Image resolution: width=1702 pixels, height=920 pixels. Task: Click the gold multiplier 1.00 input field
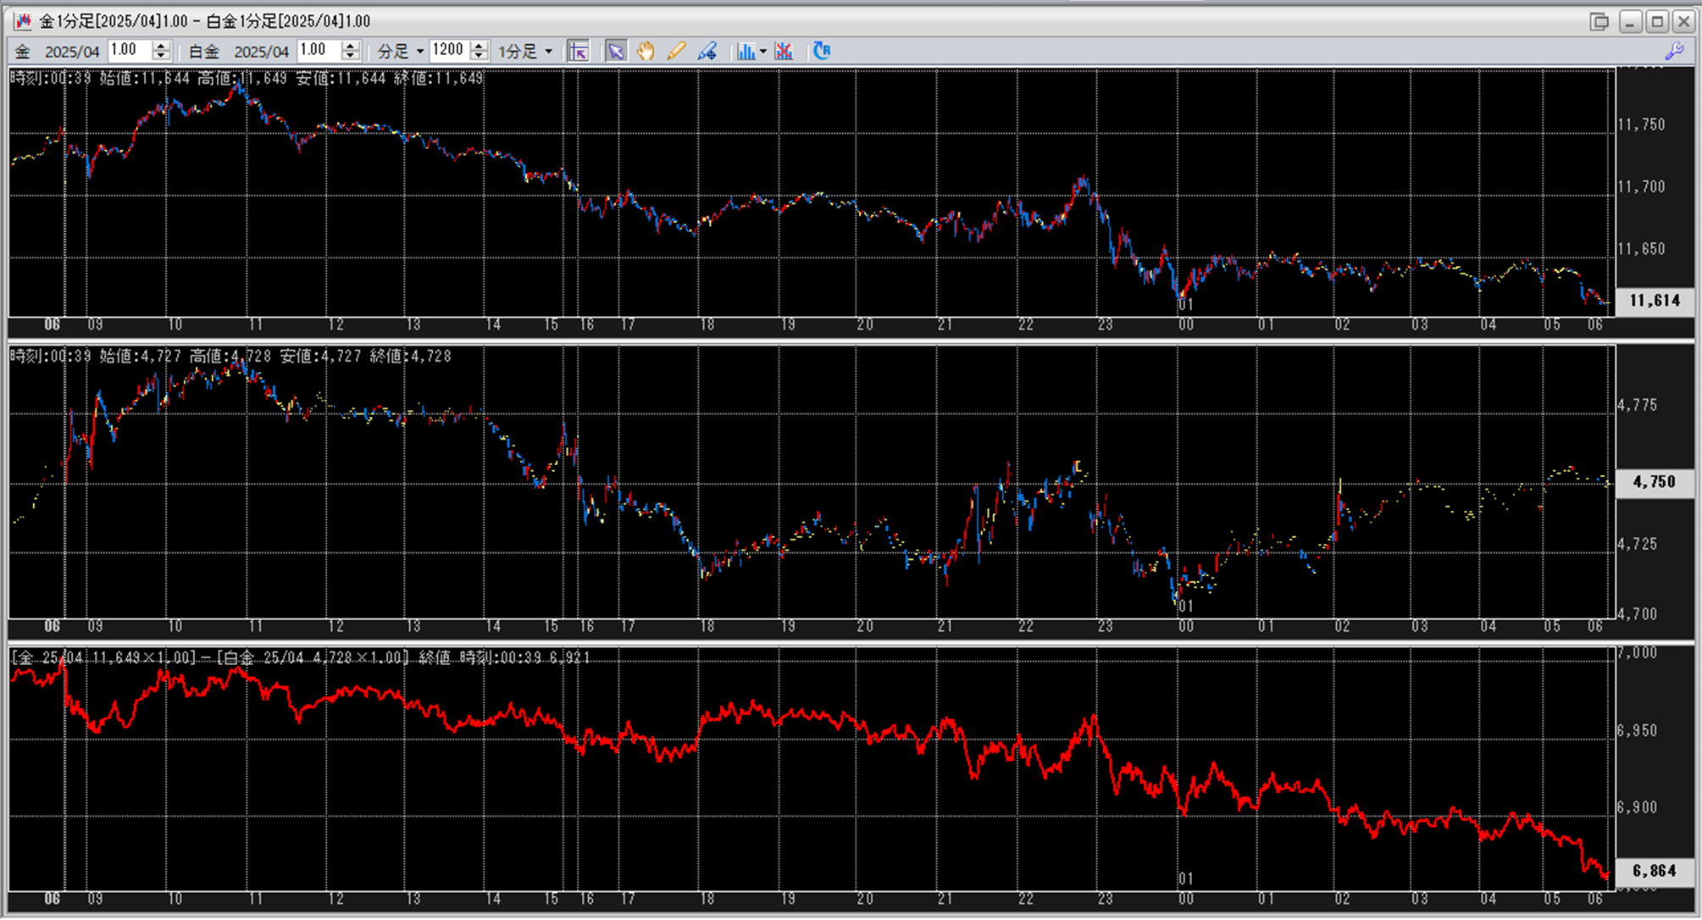(129, 51)
